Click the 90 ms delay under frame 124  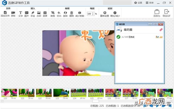coord(83,98)
